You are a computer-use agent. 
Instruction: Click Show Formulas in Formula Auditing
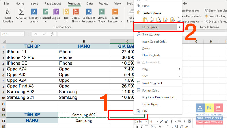pyautogui.click(x=216, y=11)
